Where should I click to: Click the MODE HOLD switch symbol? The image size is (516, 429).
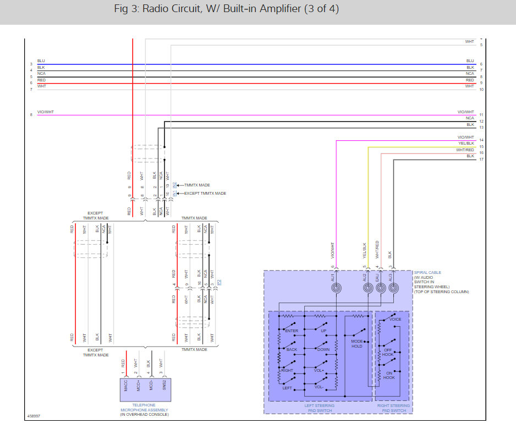pos(359,332)
